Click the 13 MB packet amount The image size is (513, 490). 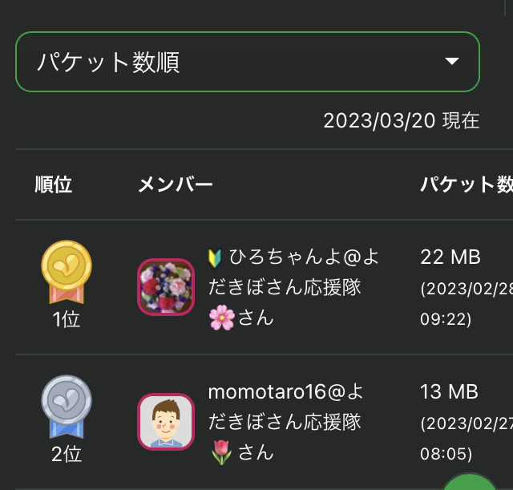tap(450, 392)
